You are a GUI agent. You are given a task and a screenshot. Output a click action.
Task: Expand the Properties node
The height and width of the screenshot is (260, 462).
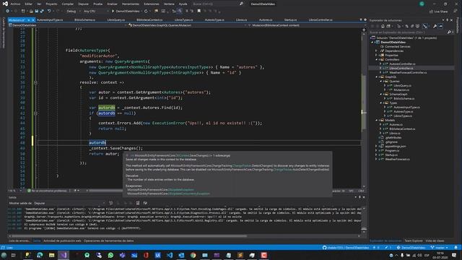coord(376,55)
